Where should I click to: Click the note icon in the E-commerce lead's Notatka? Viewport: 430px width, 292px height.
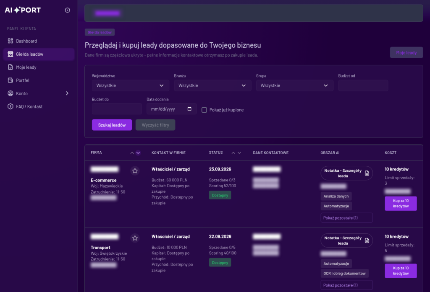click(367, 173)
